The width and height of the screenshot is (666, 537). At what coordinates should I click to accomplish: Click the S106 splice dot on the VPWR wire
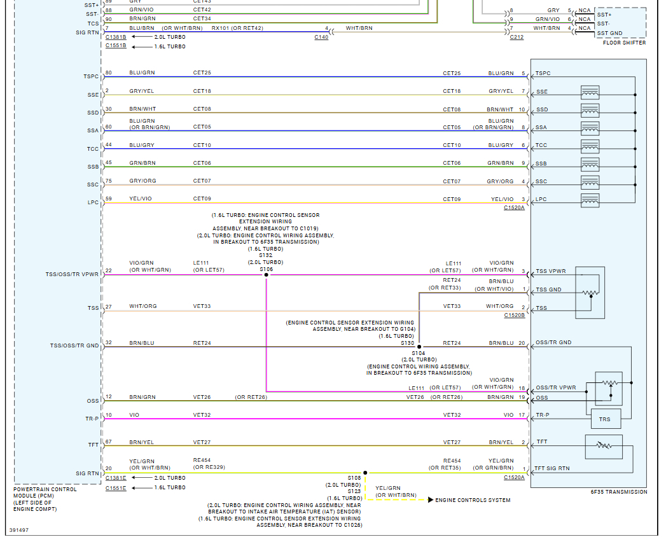[x=267, y=275]
